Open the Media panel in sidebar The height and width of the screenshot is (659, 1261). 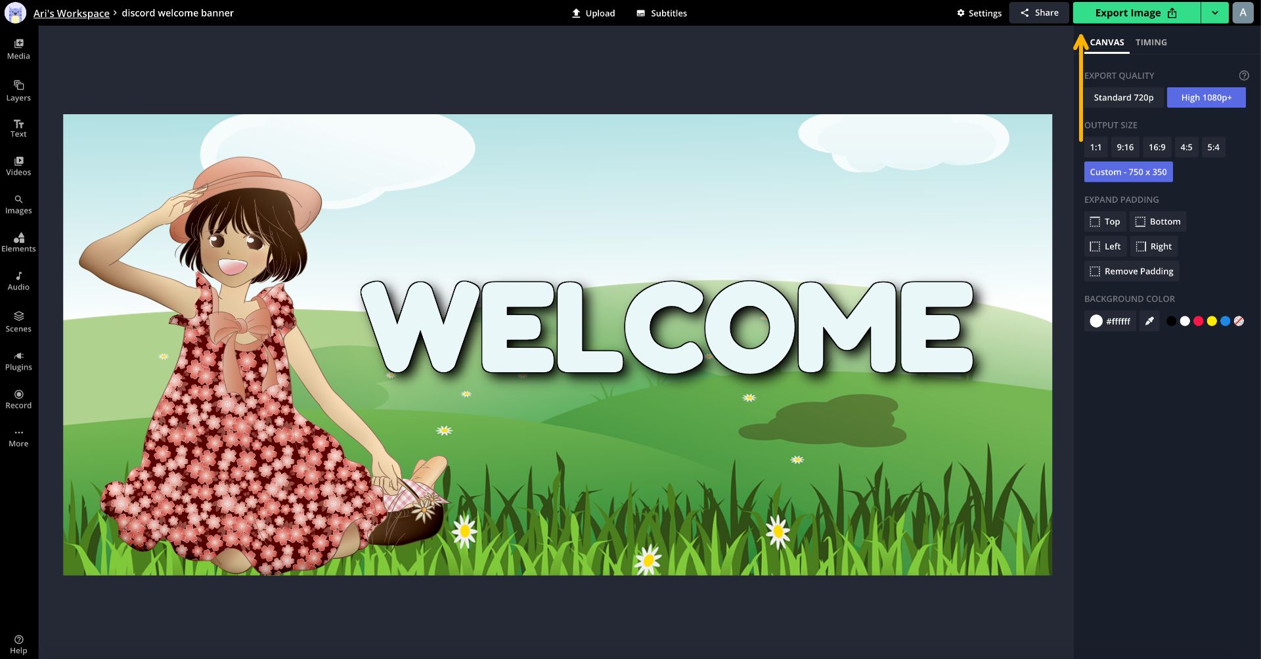(x=18, y=49)
